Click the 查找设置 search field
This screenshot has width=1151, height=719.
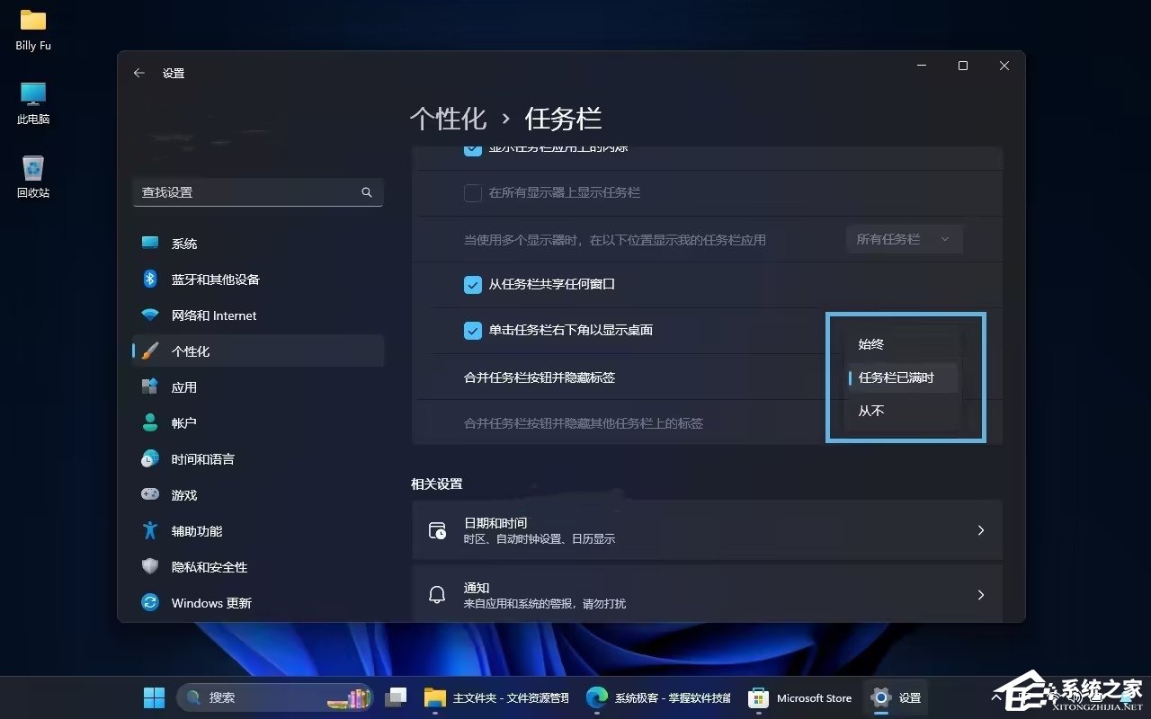pyautogui.click(x=258, y=192)
